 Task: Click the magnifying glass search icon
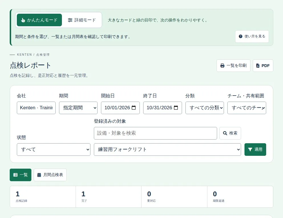[225, 133]
